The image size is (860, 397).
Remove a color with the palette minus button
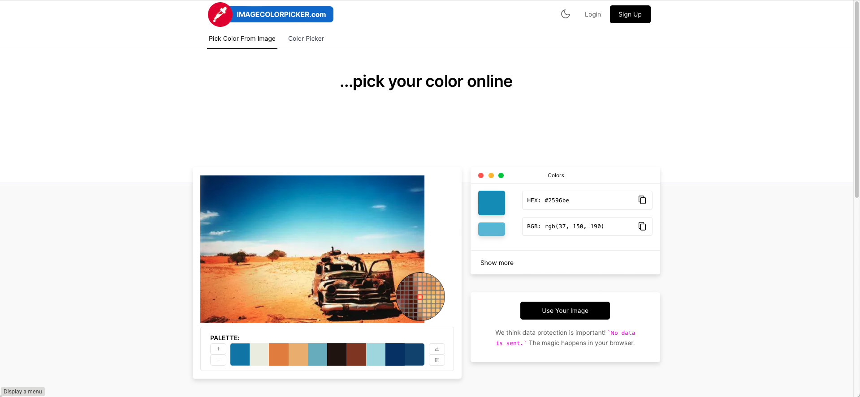coord(218,360)
